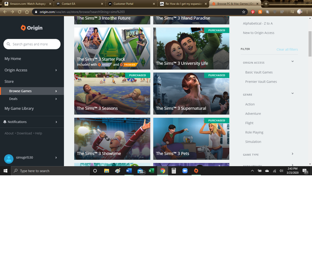Bookmark the page with the star icon
The height and width of the screenshot is (275, 312).
[x=243, y=12]
